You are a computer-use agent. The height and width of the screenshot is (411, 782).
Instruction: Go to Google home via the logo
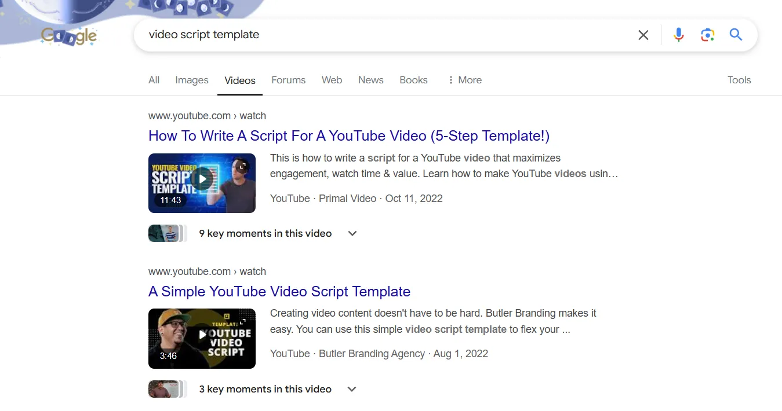[x=69, y=36]
